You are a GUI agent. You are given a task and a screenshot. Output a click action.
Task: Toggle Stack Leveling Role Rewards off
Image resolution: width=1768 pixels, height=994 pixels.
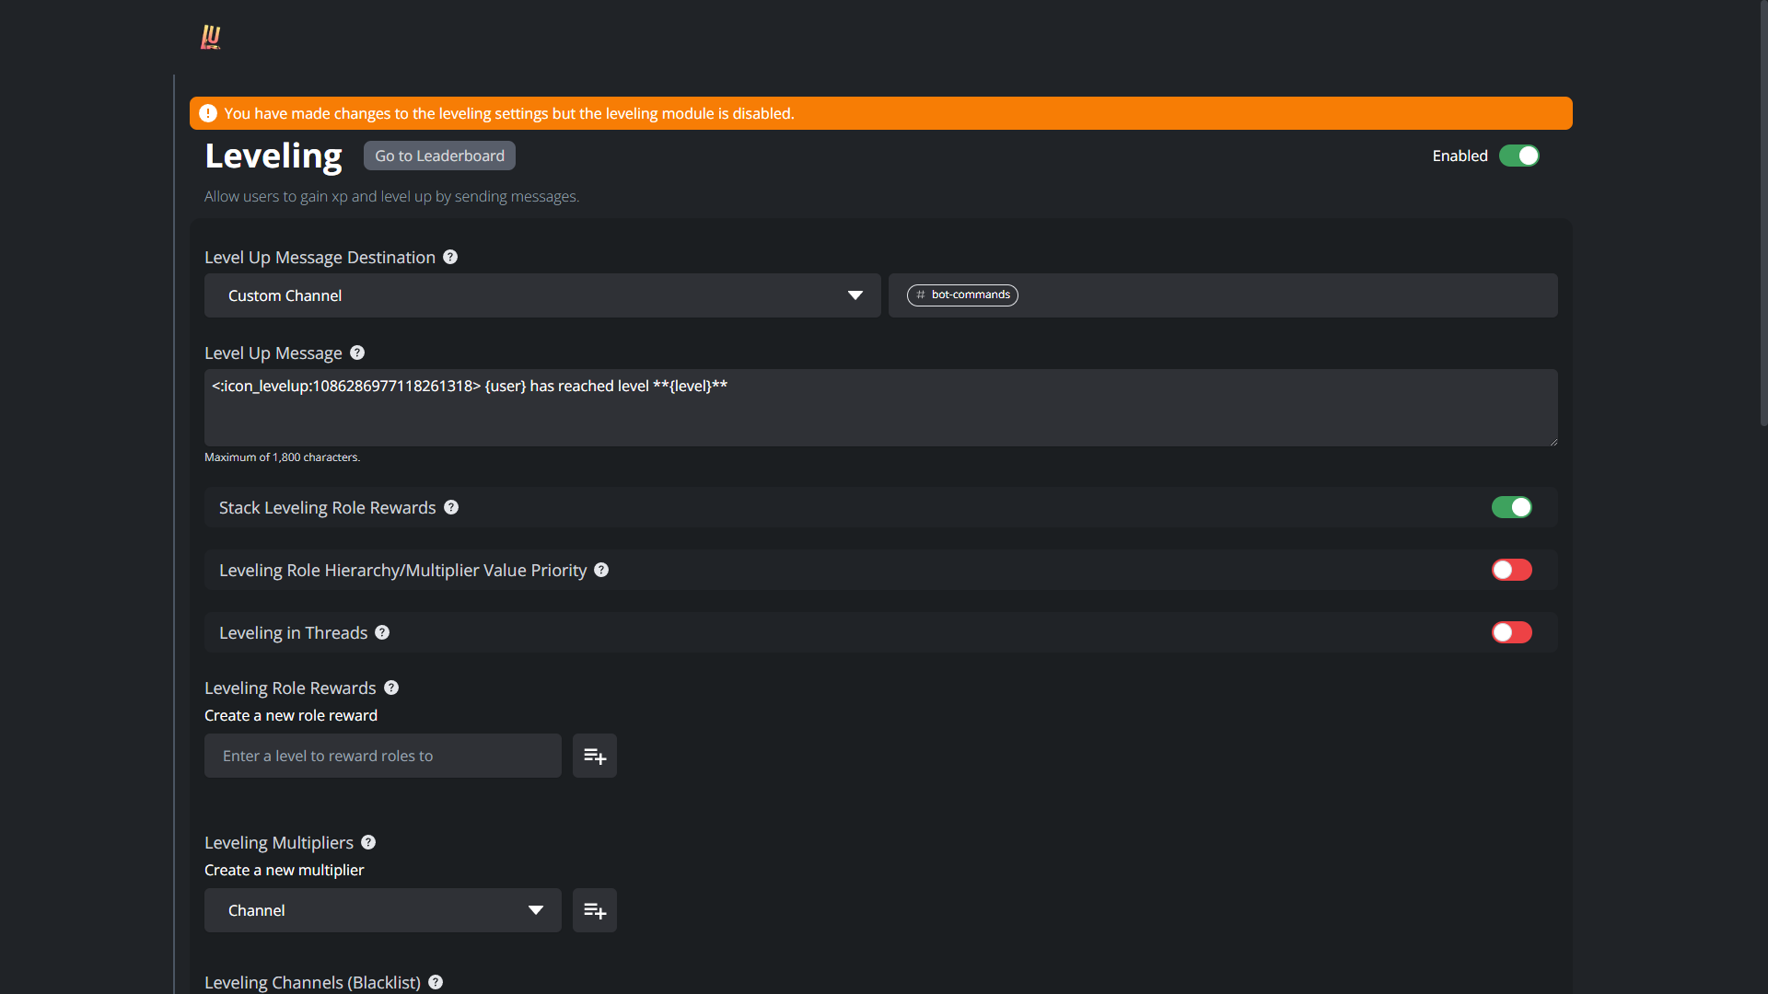tap(1511, 508)
